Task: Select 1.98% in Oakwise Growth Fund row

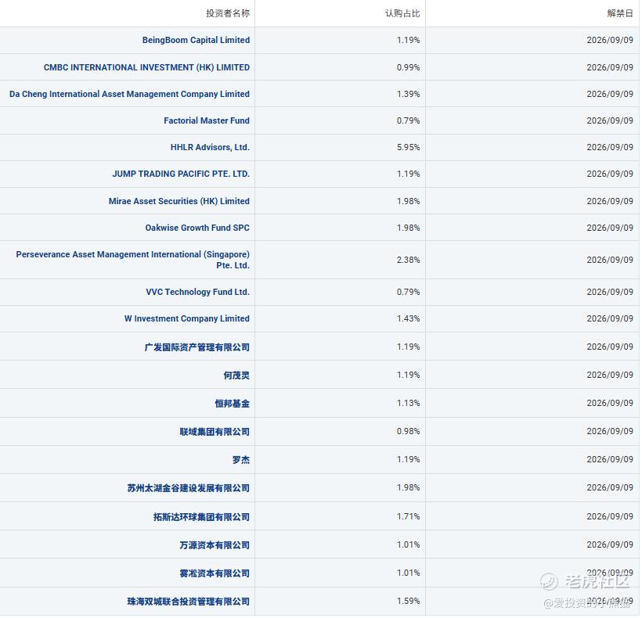Action: click(x=408, y=228)
